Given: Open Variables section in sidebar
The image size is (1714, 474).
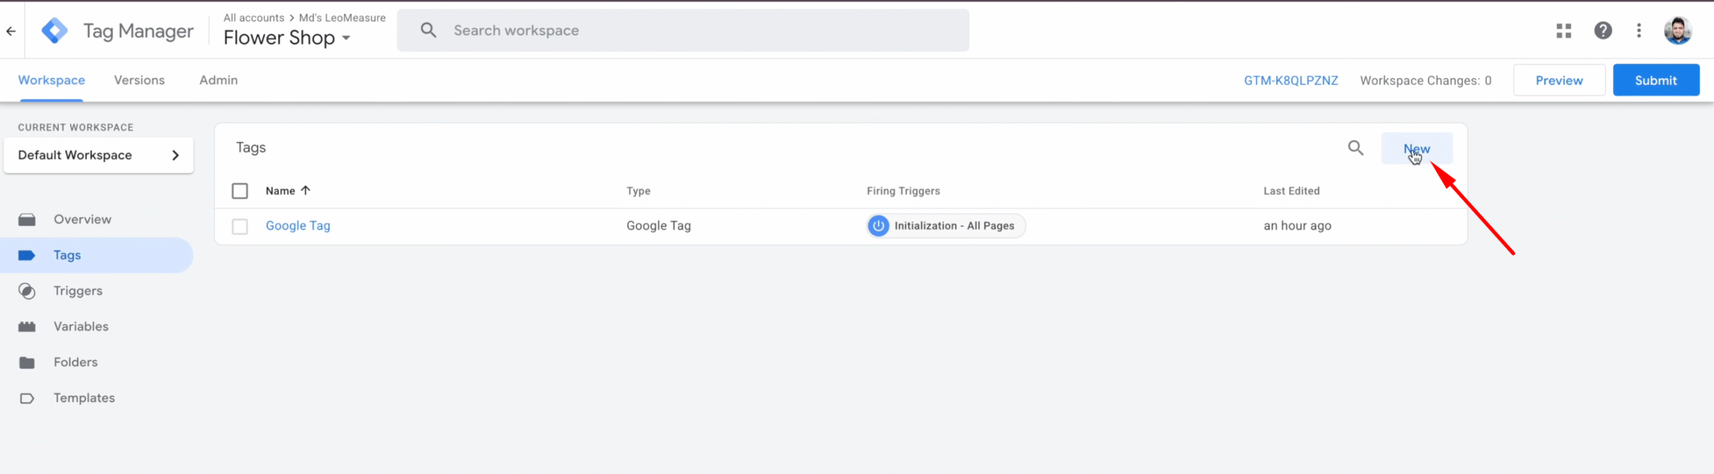Looking at the screenshot, I should (x=80, y=326).
